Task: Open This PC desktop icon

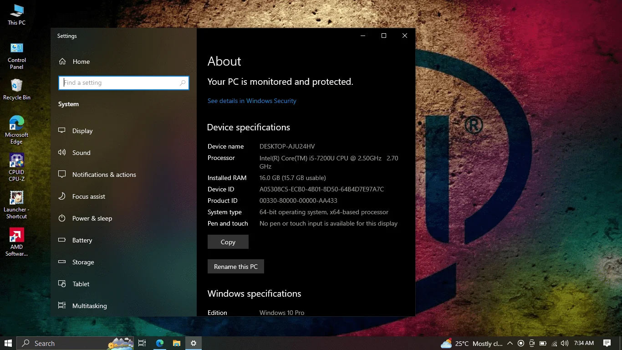Action: pos(16,15)
